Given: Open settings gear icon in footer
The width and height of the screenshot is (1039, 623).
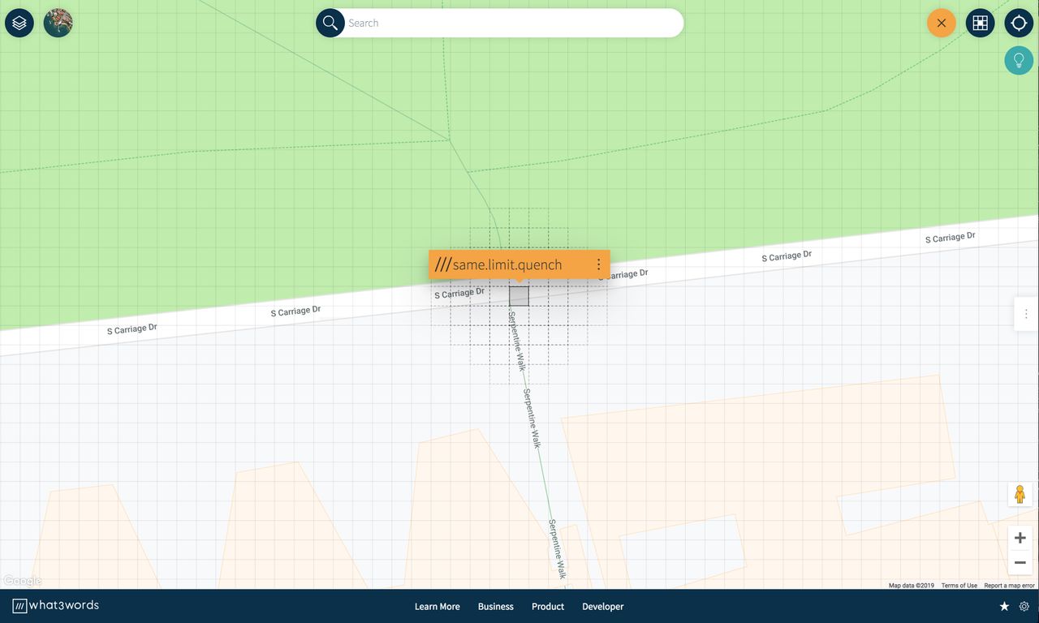Looking at the screenshot, I should [x=1024, y=607].
